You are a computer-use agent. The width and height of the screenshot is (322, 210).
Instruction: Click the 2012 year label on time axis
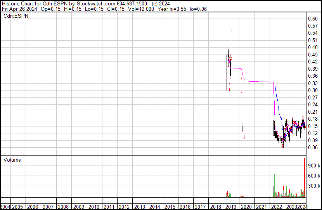(124, 207)
